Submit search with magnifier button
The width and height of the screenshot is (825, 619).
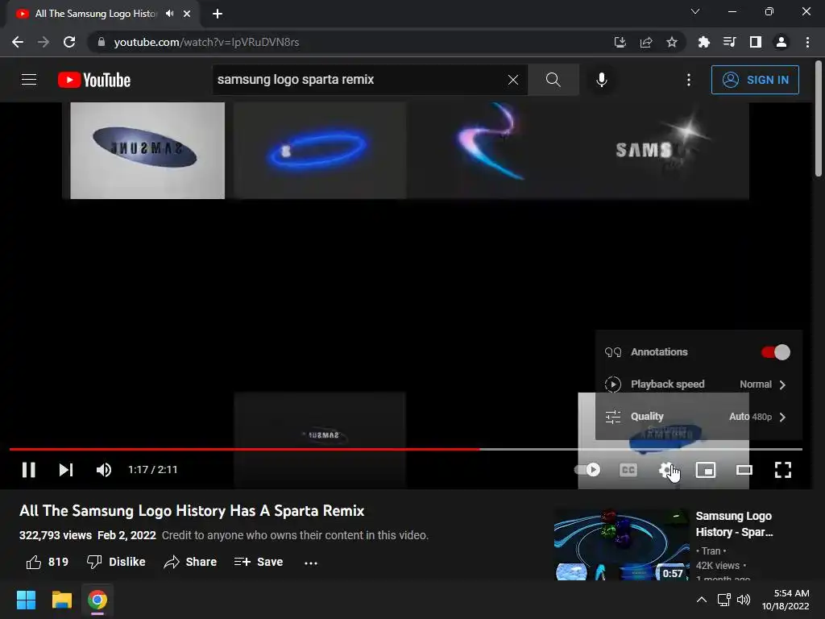point(553,80)
